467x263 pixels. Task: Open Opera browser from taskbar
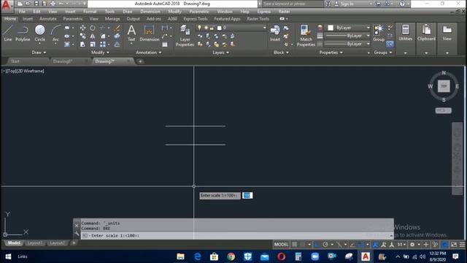click(x=282, y=256)
